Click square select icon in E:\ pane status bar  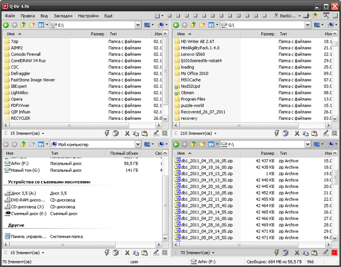[x=165, y=133]
